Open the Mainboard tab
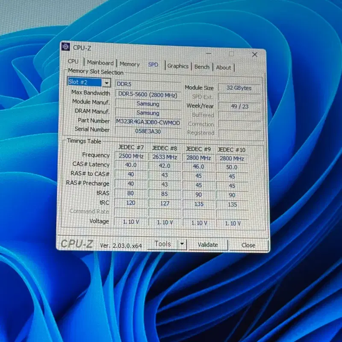The height and width of the screenshot is (342, 342). (100, 63)
